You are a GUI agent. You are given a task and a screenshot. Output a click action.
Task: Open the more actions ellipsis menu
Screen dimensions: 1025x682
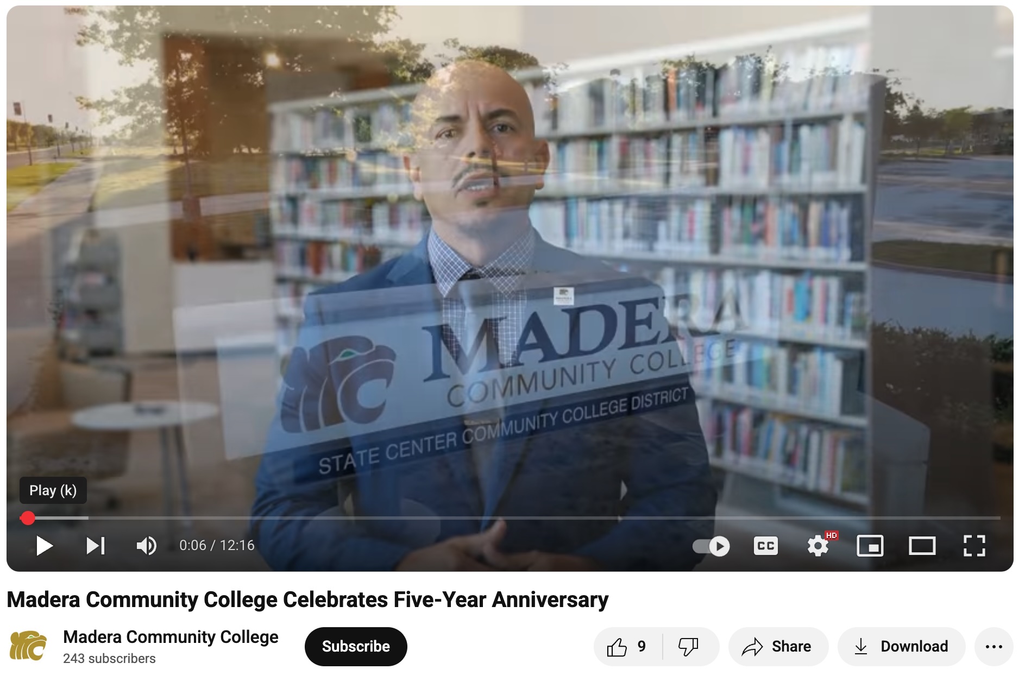tap(994, 647)
